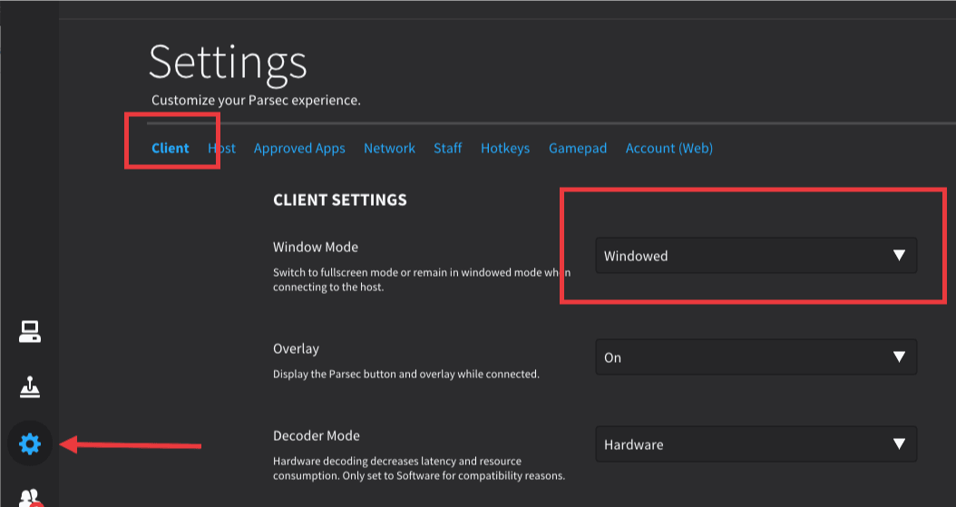This screenshot has height=507, width=956.
Task: Click the arrow on the Overlay On dropdown
Action: [x=899, y=357]
